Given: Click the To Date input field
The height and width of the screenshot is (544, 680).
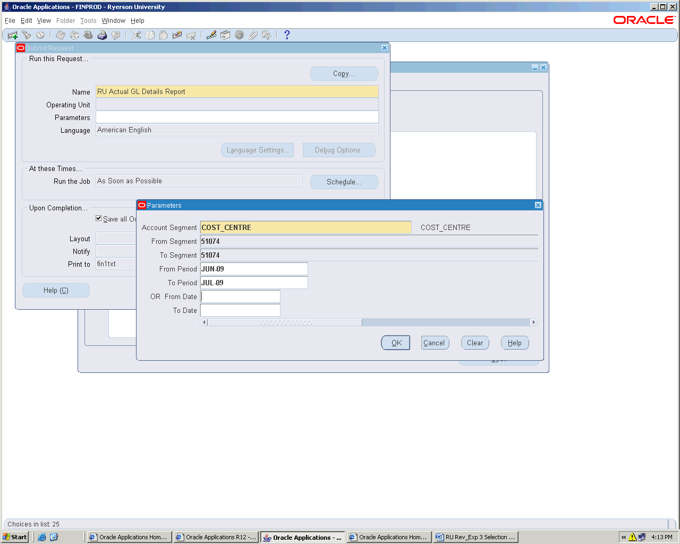Looking at the screenshot, I should click(x=240, y=310).
